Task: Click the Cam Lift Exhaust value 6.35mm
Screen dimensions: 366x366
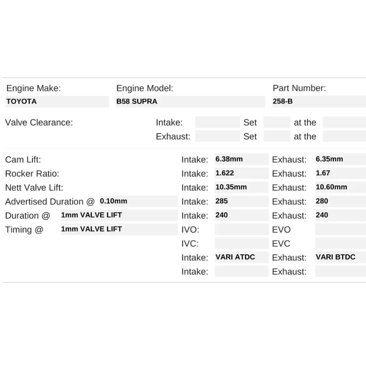Action: point(340,159)
